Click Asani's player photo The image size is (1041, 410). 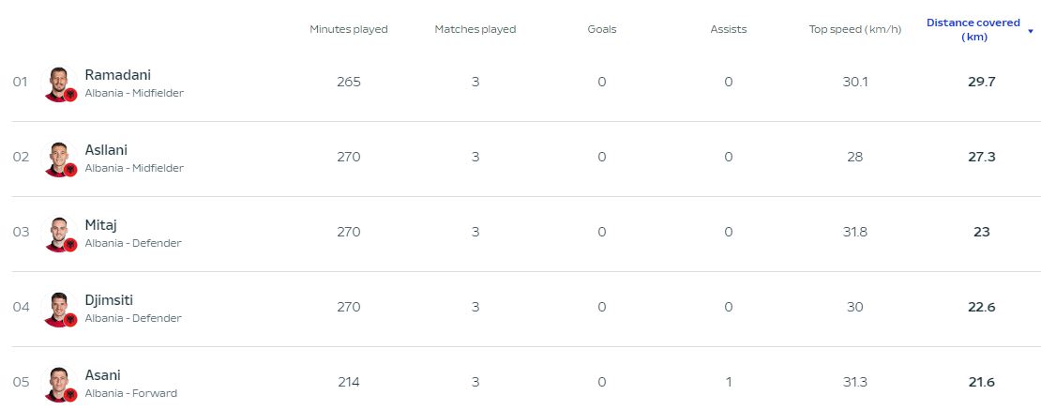pyautogui.click(x=59, y=384)
